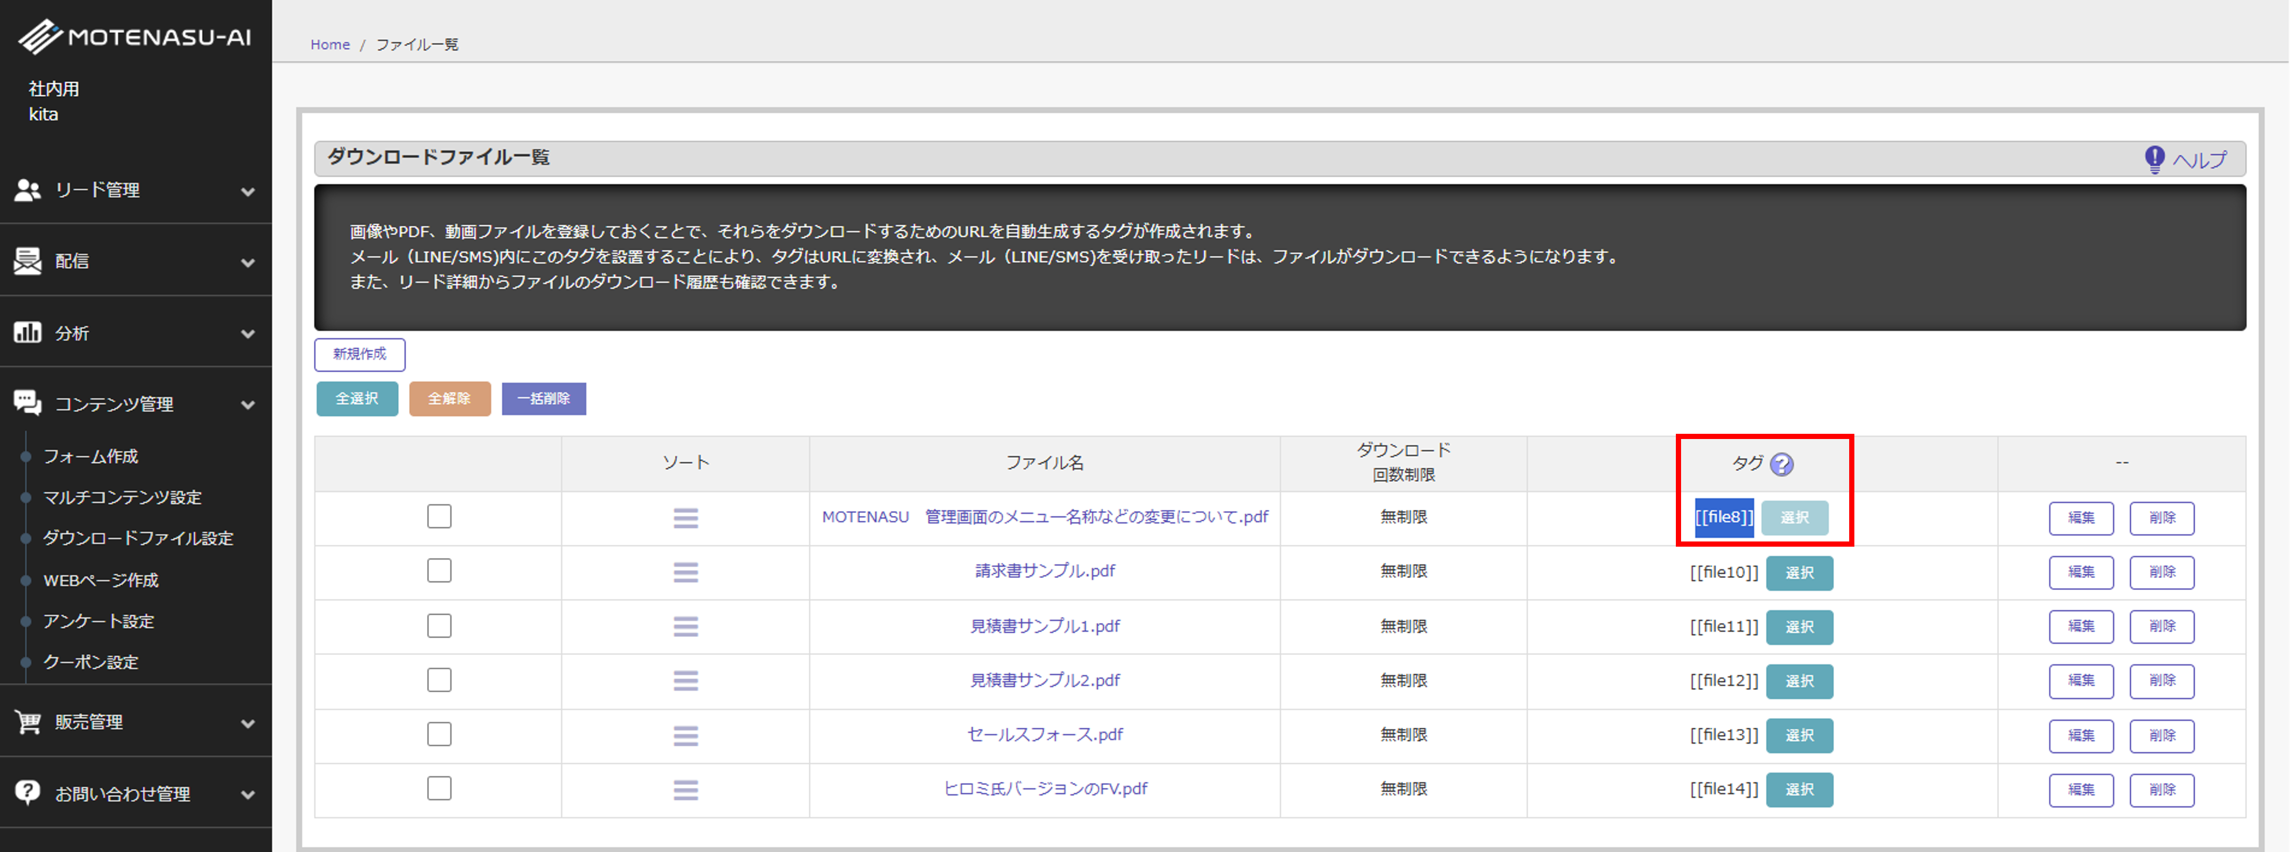This screenshot has height=852, width=2290.
Task: Click the 配信 mail icon in sidebar
Action: click(x=28, y=261)
